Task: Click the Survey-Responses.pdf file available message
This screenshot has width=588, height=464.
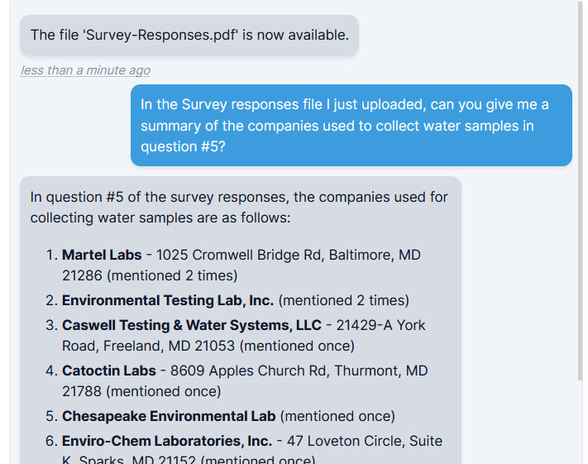Action: (x=189, y=35)
